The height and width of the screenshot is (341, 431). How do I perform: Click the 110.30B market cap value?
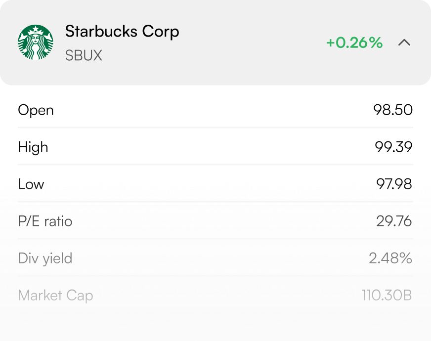[x=387, y=296]
